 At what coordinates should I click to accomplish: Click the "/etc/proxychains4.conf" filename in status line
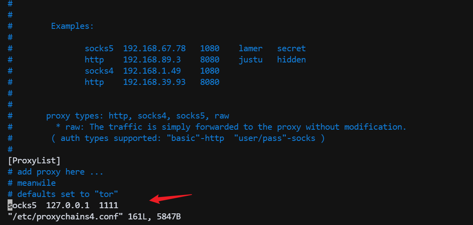[x=65, y=217]
